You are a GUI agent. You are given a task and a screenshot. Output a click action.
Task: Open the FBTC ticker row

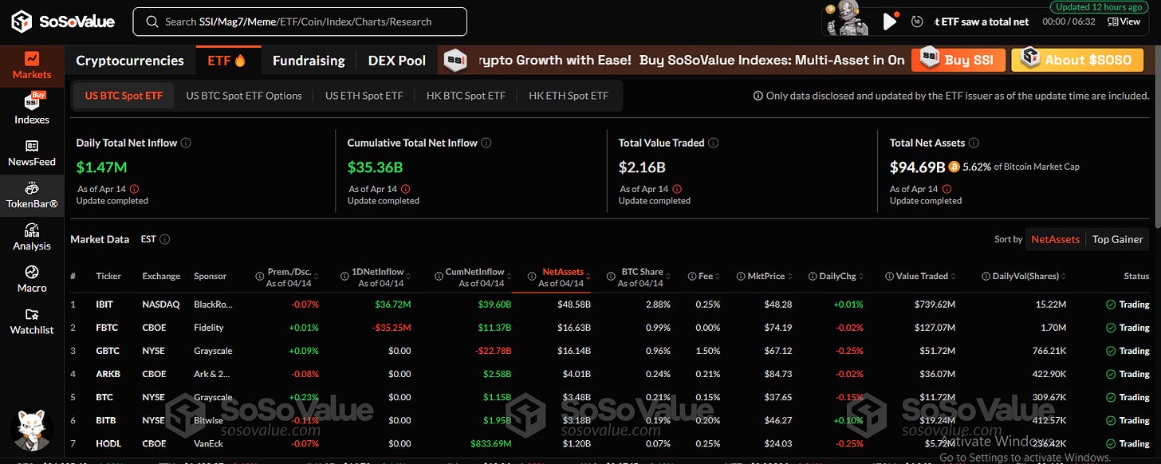(610, 328)
